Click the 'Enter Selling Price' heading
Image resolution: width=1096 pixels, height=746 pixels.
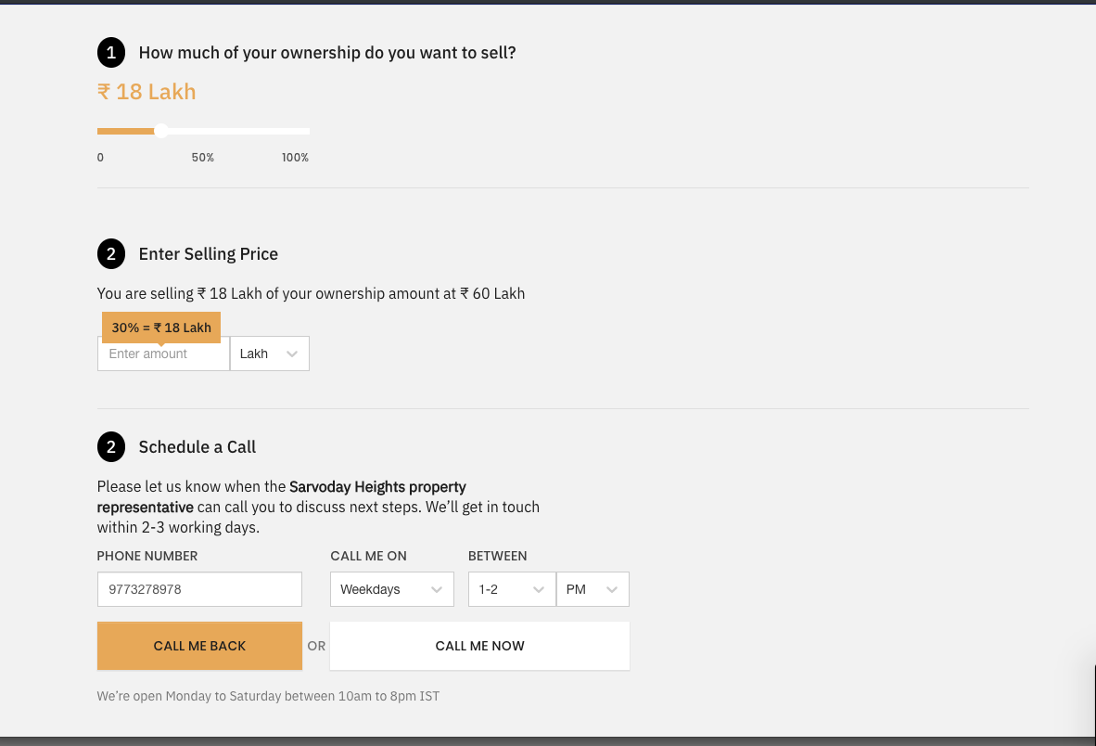[209, 254]
